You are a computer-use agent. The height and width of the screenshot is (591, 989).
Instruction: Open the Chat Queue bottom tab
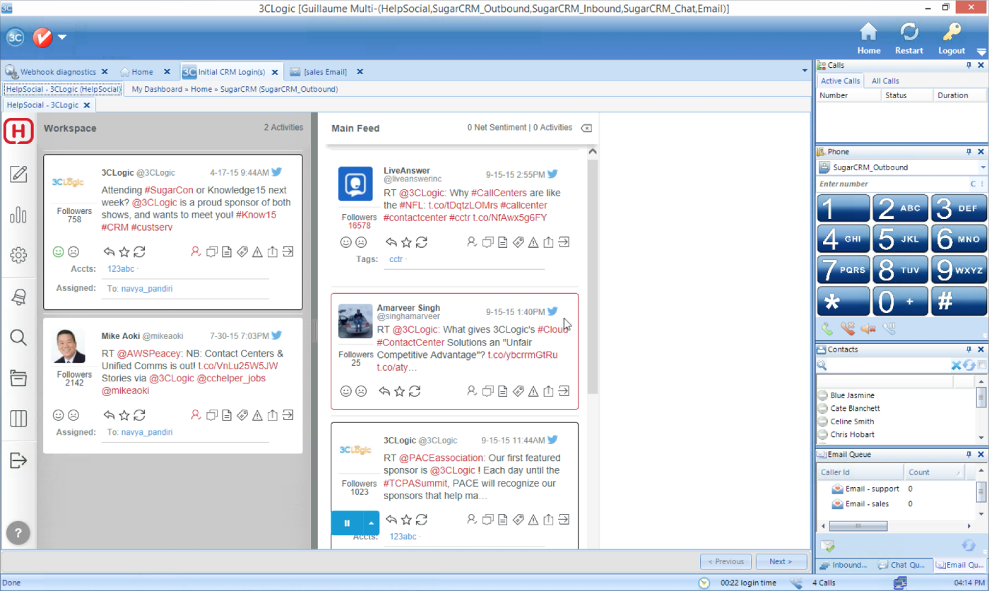[902, 565]
